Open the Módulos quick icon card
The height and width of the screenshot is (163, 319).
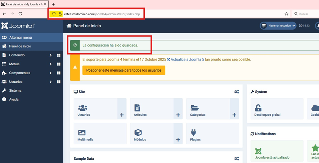[x=152, y=133]
